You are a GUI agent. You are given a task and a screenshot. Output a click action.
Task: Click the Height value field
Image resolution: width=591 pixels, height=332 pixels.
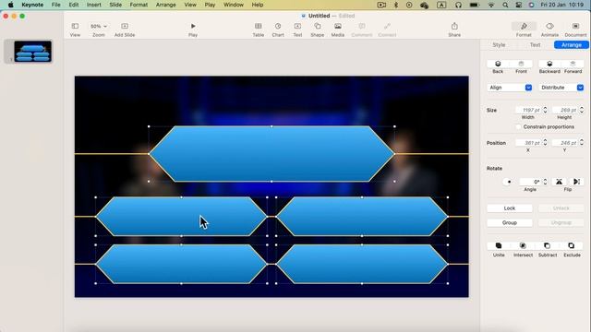tap(565, 110)
